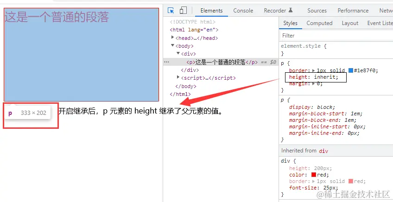Open the three-dots menu beside the p row
Image resolution: width=393 pixels, height=202 pixels.
[166, 62]
